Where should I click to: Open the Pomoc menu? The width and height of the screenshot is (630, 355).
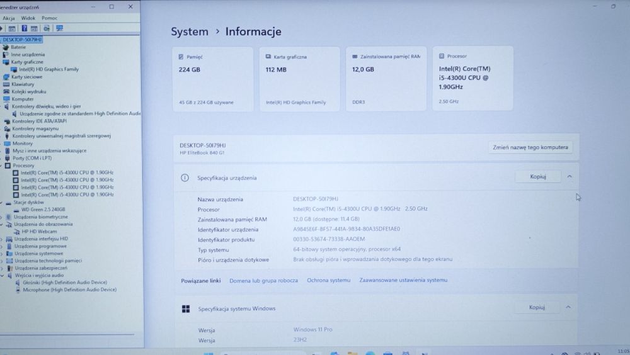(x=49, y=18)
